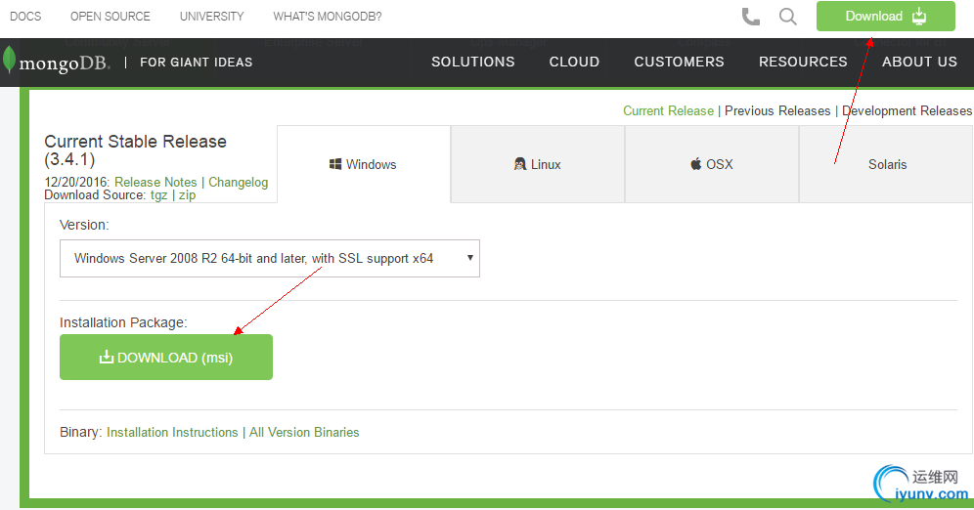The height and width of the screenshot is (510, 974).
Task: Expand the Version dropdown list
Action: pos(270,258)
